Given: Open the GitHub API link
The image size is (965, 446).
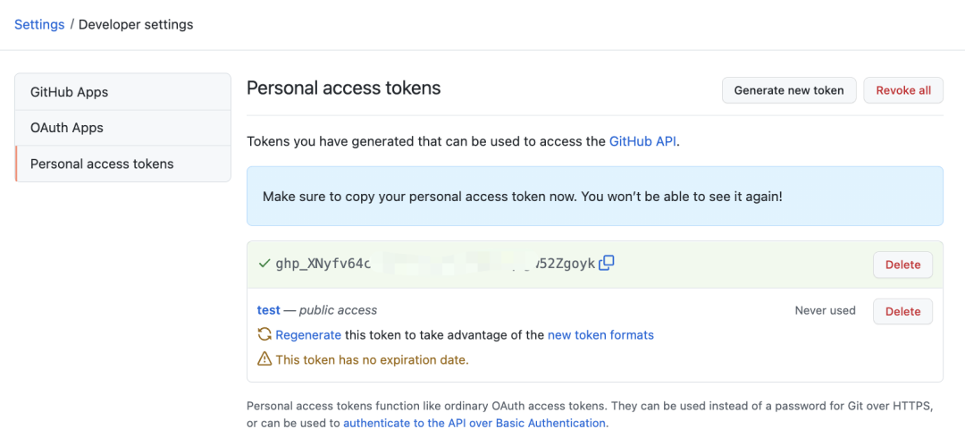Looking at the screenshot, I should [x=642, y=141].
